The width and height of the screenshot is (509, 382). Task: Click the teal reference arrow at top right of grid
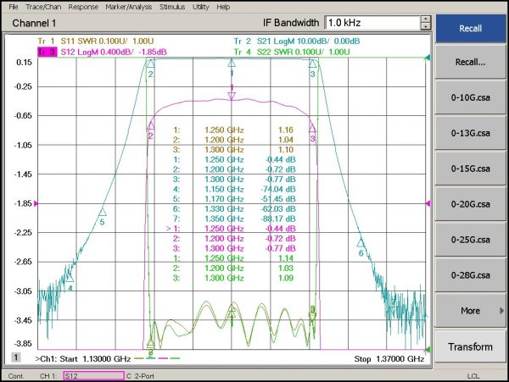click(x=428, y=58)
